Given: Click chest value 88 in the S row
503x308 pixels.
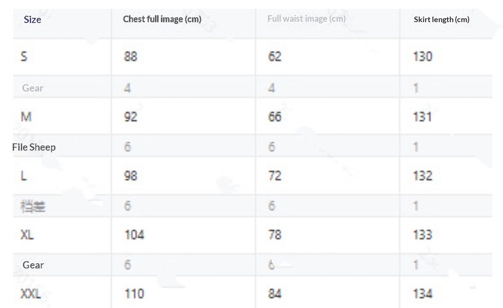Looking at the screenshot, I should pyautogui.click(x=130, y=57).
